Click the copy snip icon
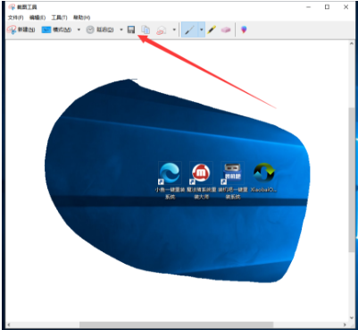The width and height of the screenshot is (358, 330). click(x=146, y=30)
